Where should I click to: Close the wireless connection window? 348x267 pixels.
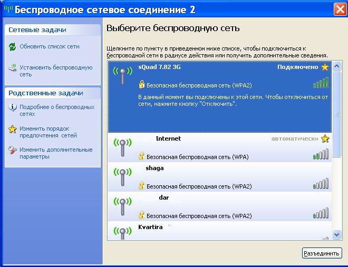tap(340, 10)
